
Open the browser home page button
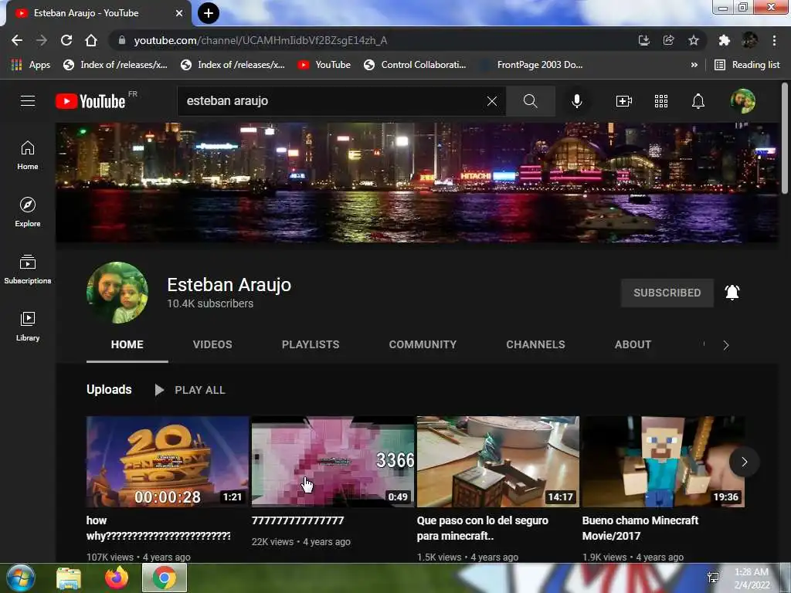pos(91,40)
